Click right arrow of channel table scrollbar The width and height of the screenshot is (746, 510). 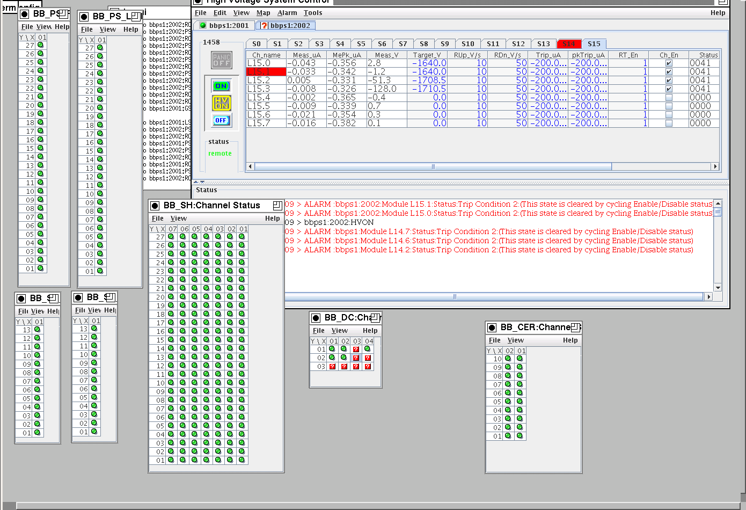(715, 166)
